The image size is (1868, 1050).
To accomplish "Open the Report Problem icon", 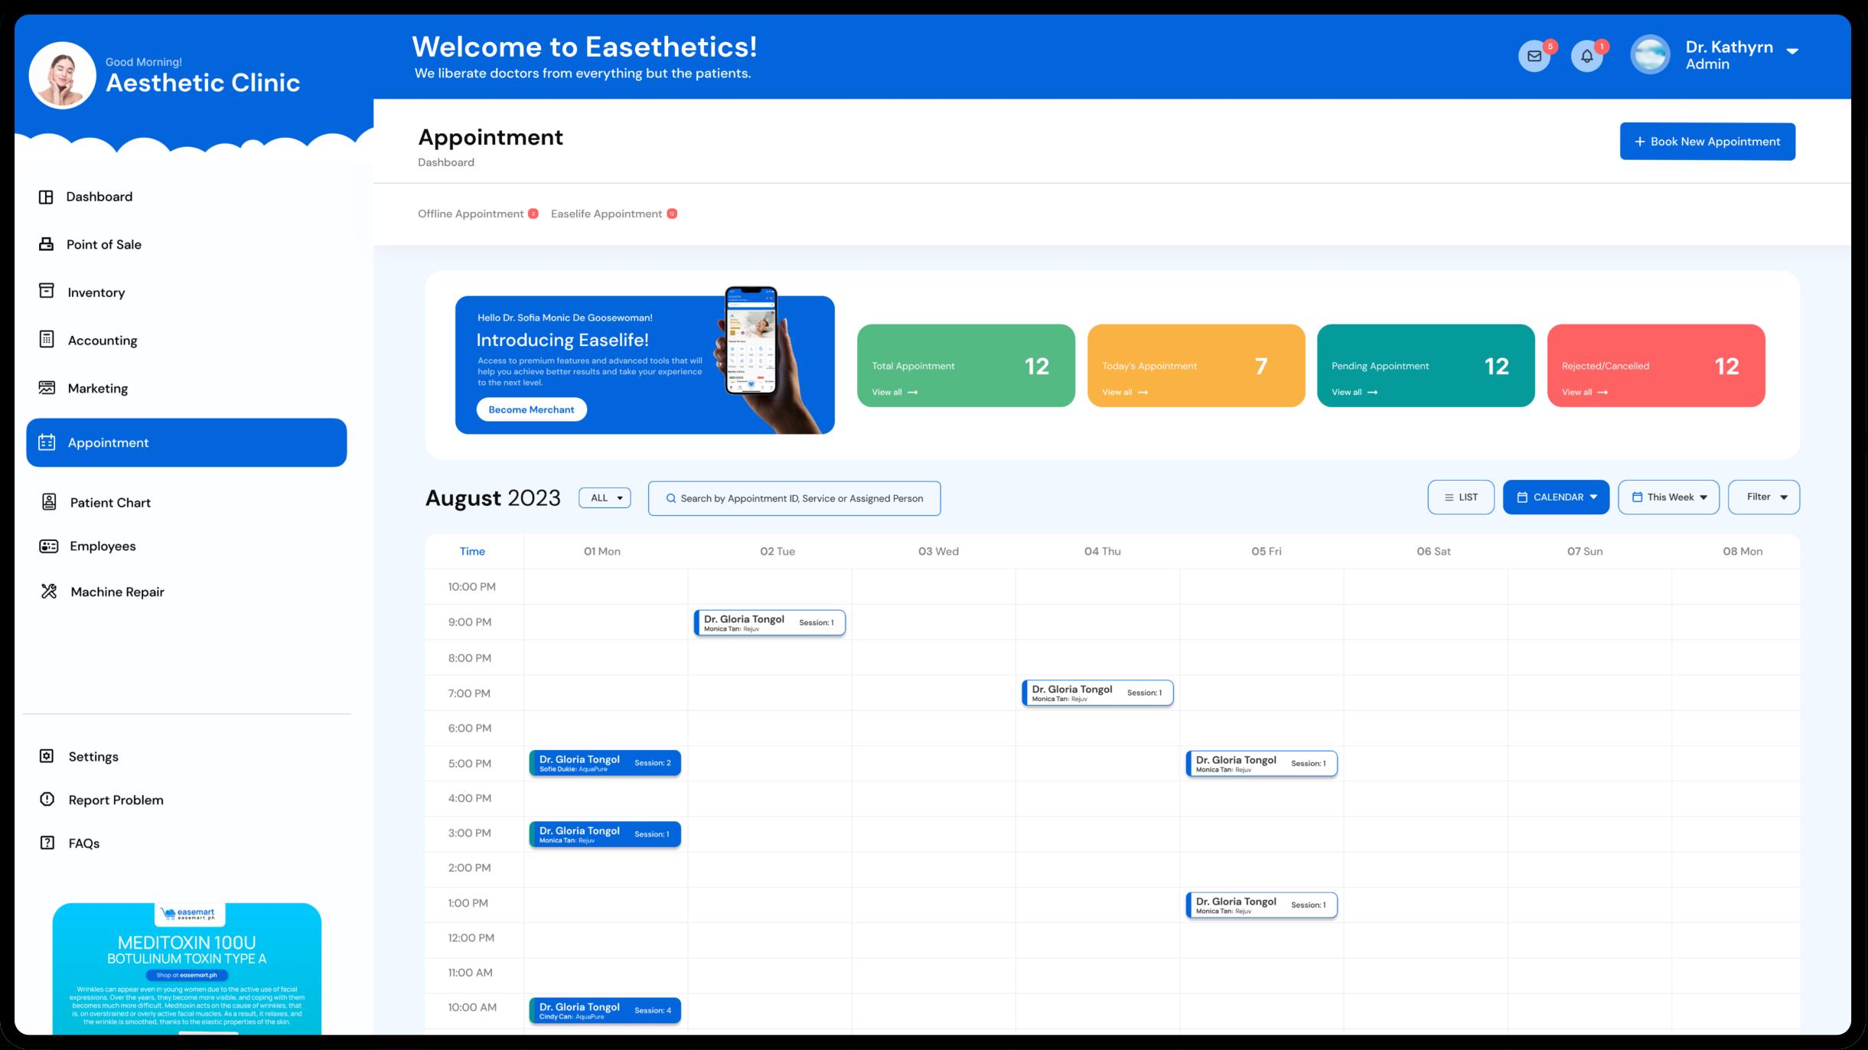I will pos(47,800).
